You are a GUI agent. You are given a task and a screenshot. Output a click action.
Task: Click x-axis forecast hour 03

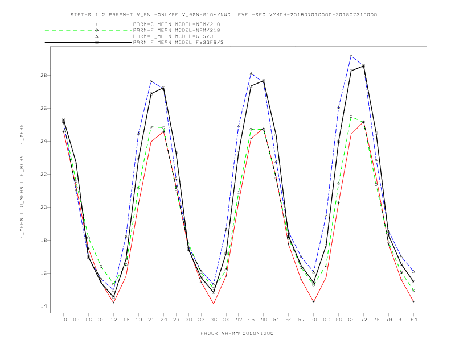point(76,320)
